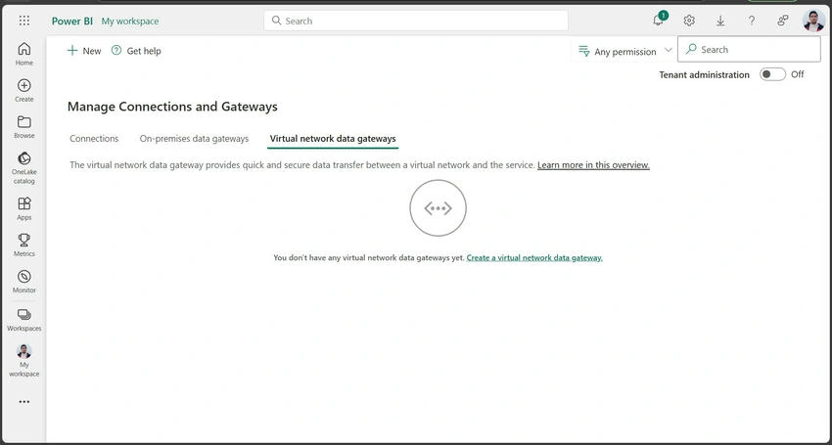
Task: Show more sidebar options ellipsis
Action: click(x=23, y=402)
